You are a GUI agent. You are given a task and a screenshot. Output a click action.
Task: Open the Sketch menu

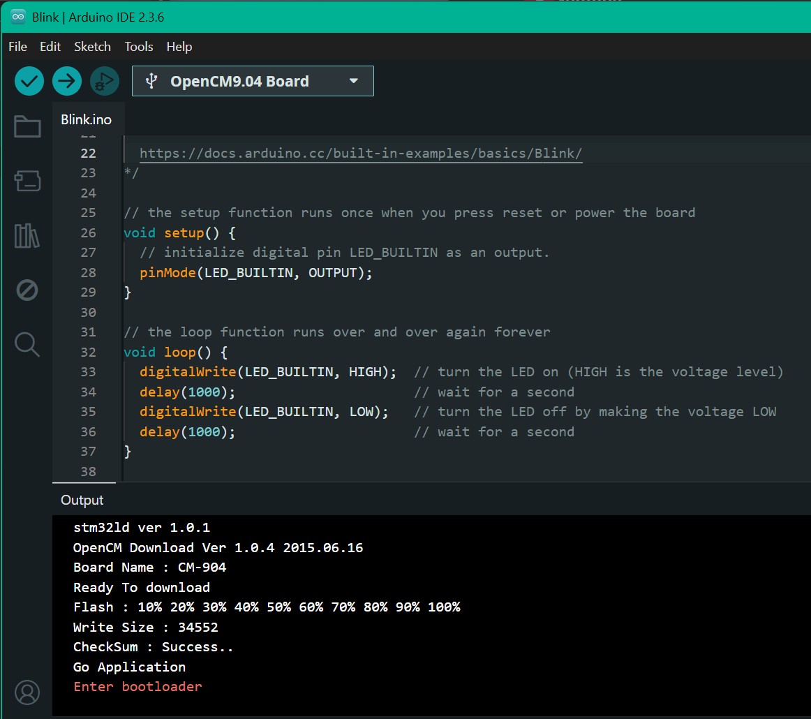(x=92, y=47)
